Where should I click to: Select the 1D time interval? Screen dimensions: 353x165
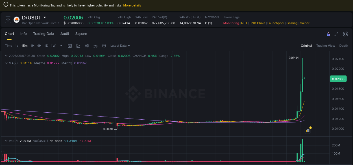46,46
